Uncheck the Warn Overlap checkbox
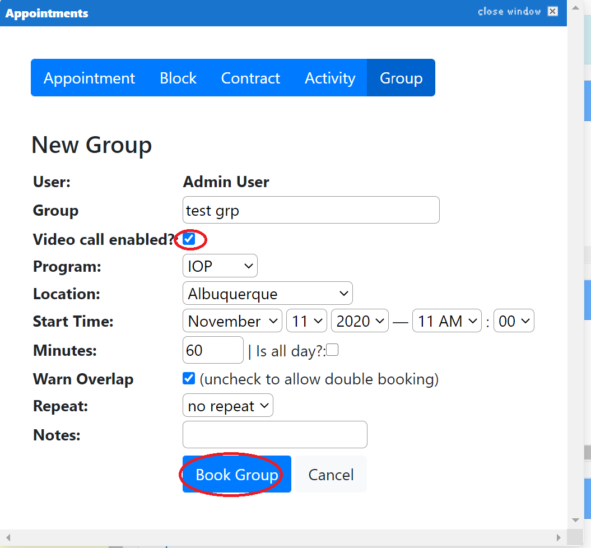Image resolution: width=591 pixels, height=548 pixels. (189, 378)
